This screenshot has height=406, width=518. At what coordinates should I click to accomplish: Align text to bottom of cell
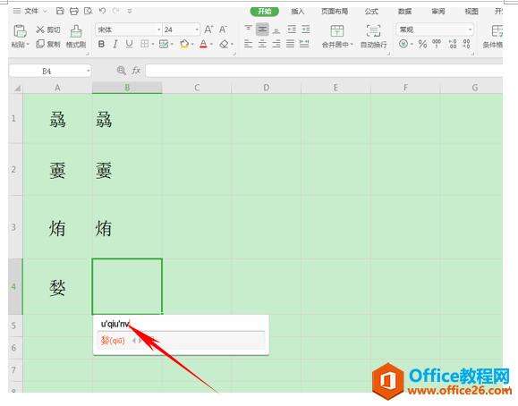pyautogui.click(x=276, y=30)
